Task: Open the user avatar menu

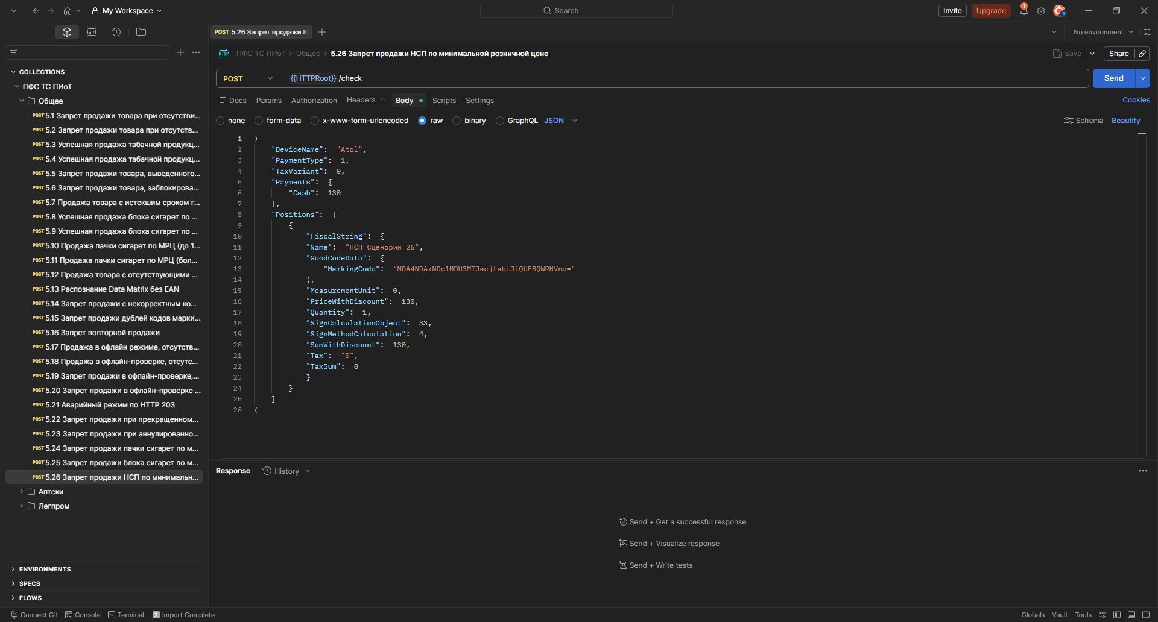Action: [1059, 11]
